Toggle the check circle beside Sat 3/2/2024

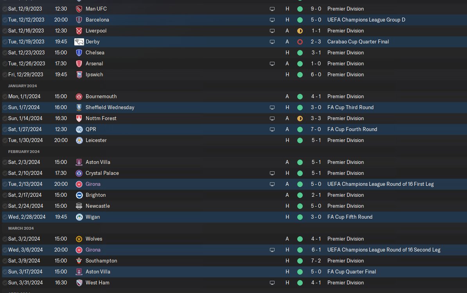tap(5, 239)
